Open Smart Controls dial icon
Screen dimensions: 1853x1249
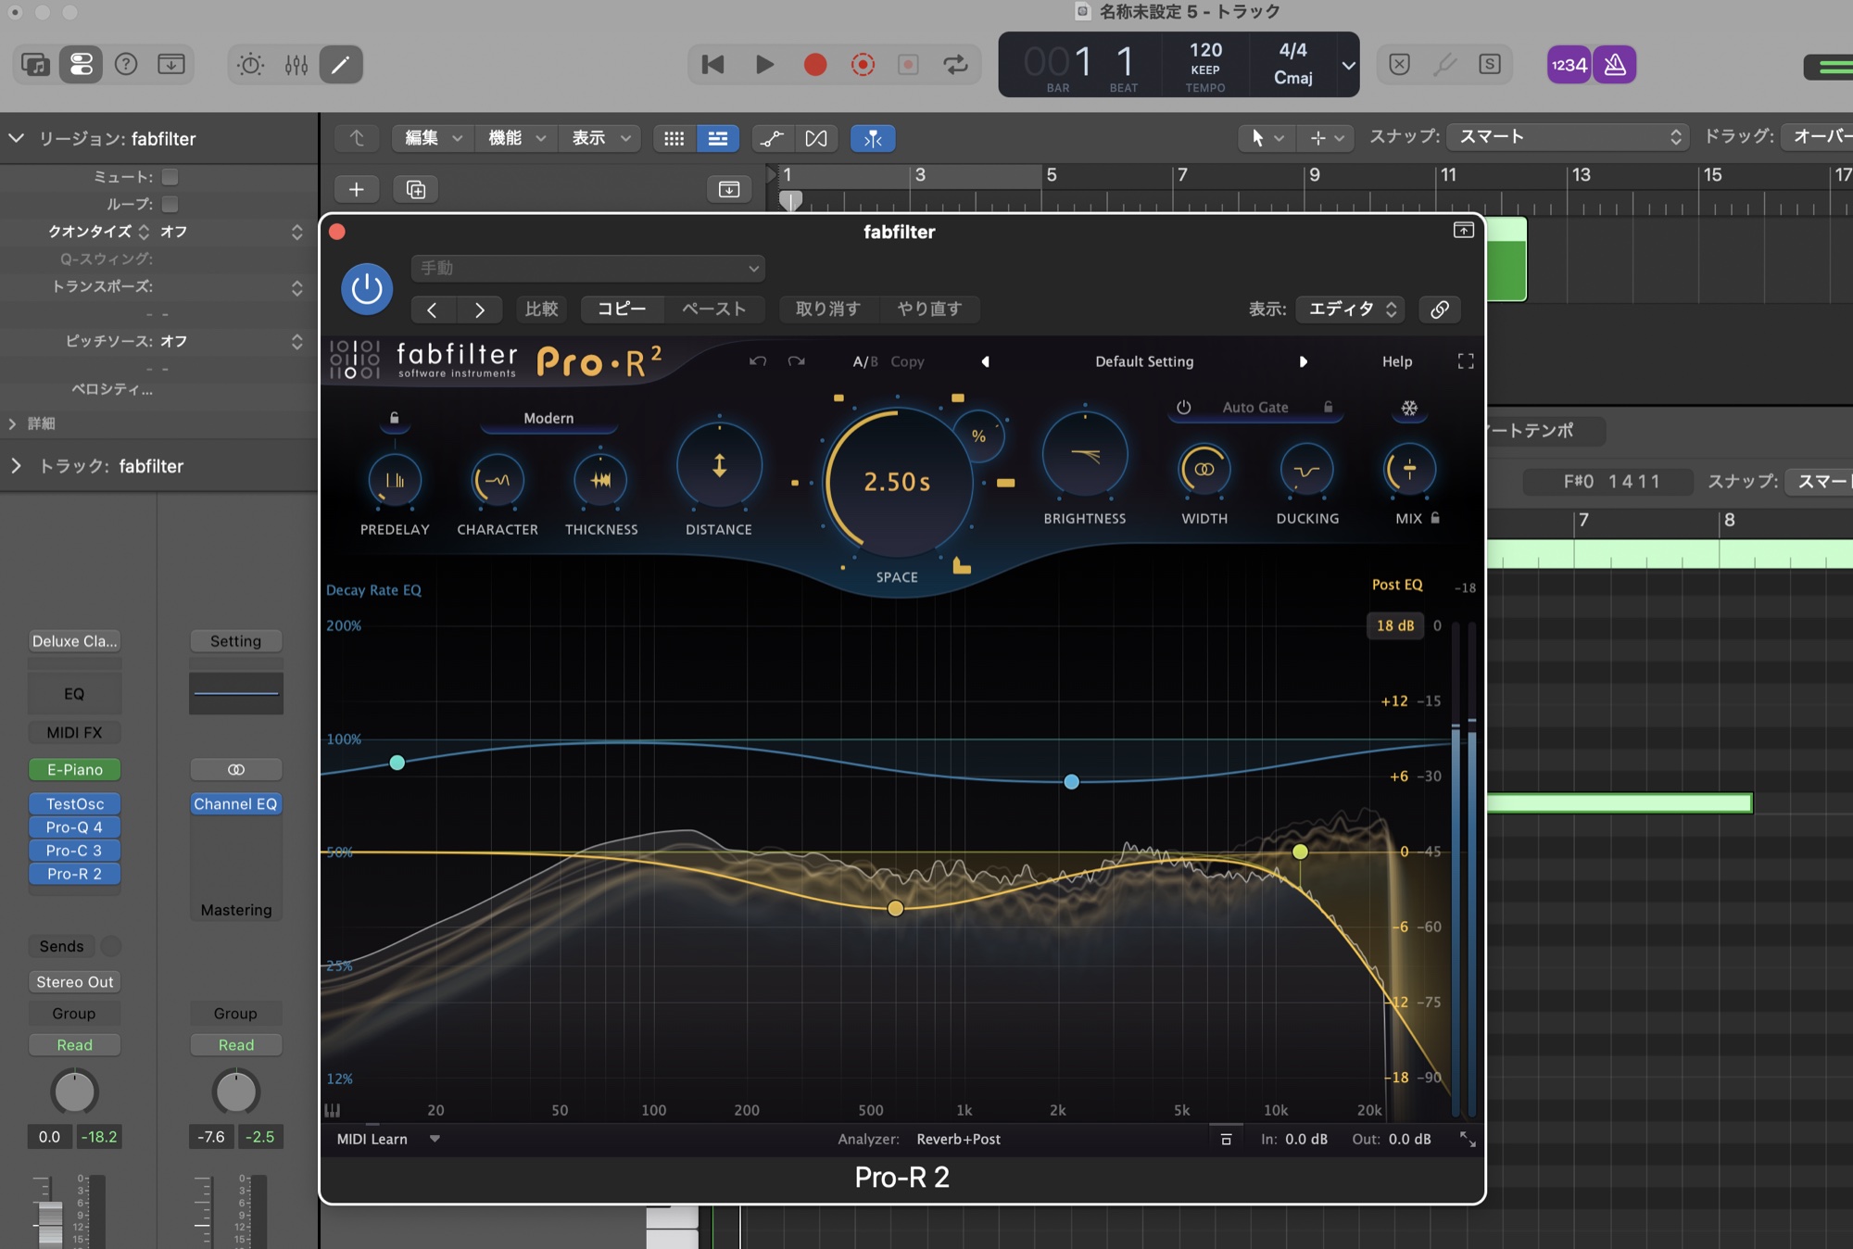tap(250, 64)
